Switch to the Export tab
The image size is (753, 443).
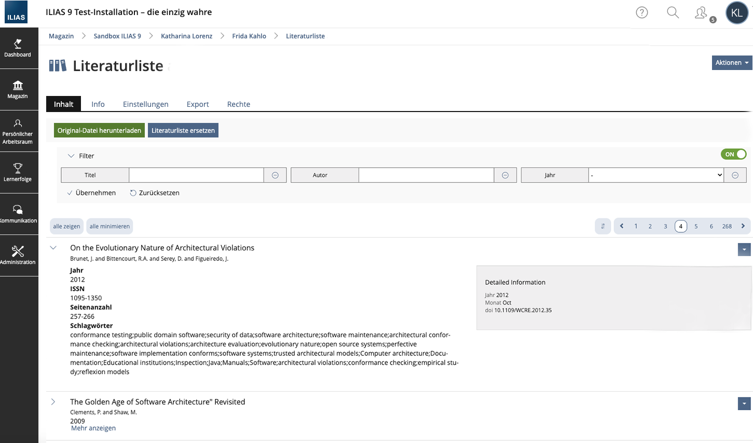click(x=198, y=104)
